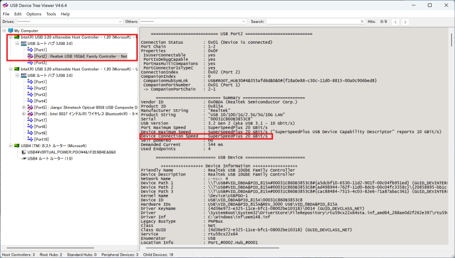Open the Tools menu

[x=51, y=14]
